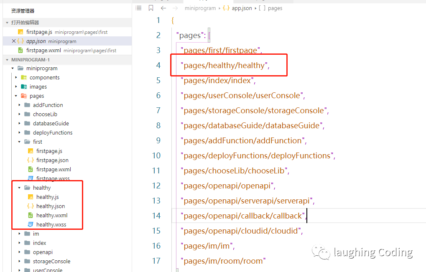Go forward using the right arrow

pos(175,8)
